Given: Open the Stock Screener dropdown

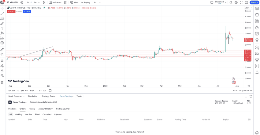Looking at the screenshot, I should 17,96.
